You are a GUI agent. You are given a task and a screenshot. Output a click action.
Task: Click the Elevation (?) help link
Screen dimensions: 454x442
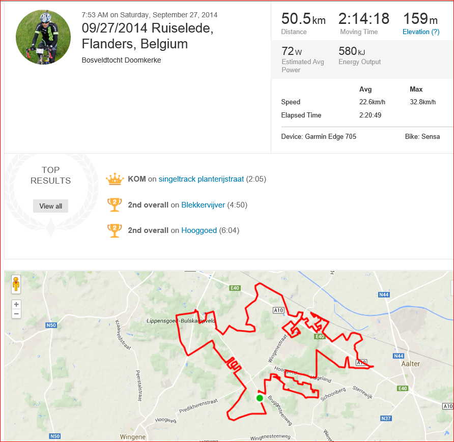[x=421, y=32]
